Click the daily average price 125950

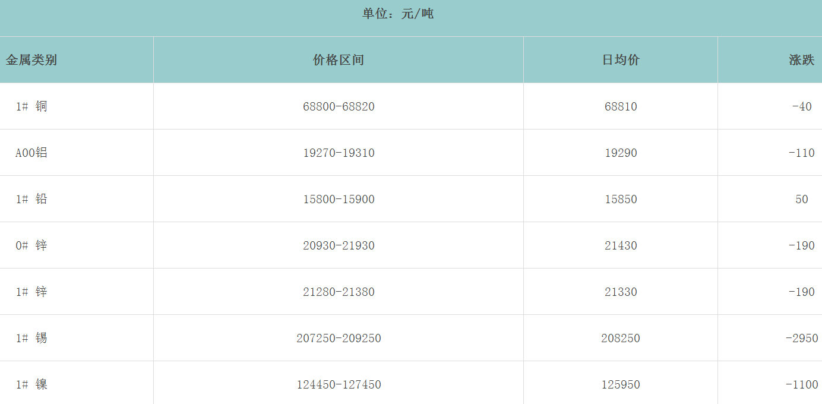coord(621,385)
